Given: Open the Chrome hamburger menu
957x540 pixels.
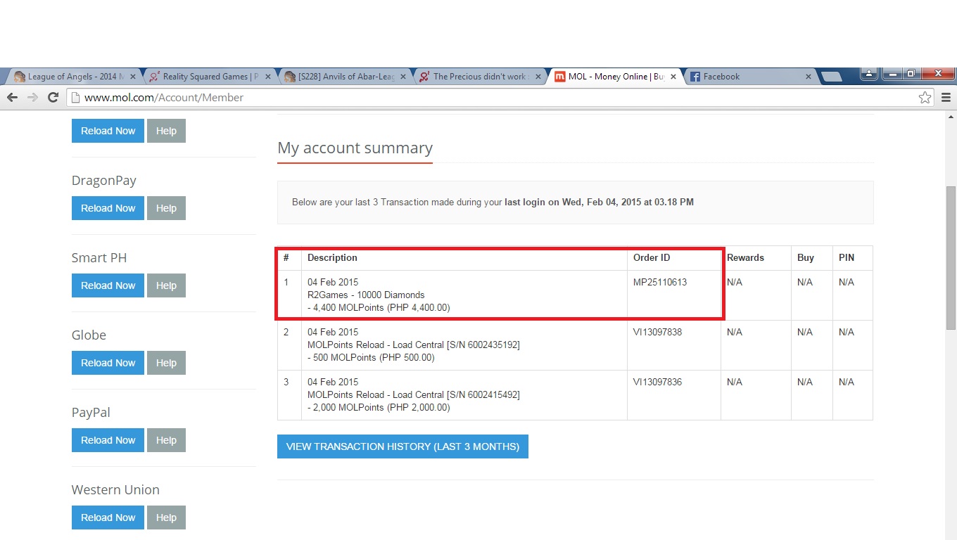Looking at the screenshot, I should click(x=946, y=98).
